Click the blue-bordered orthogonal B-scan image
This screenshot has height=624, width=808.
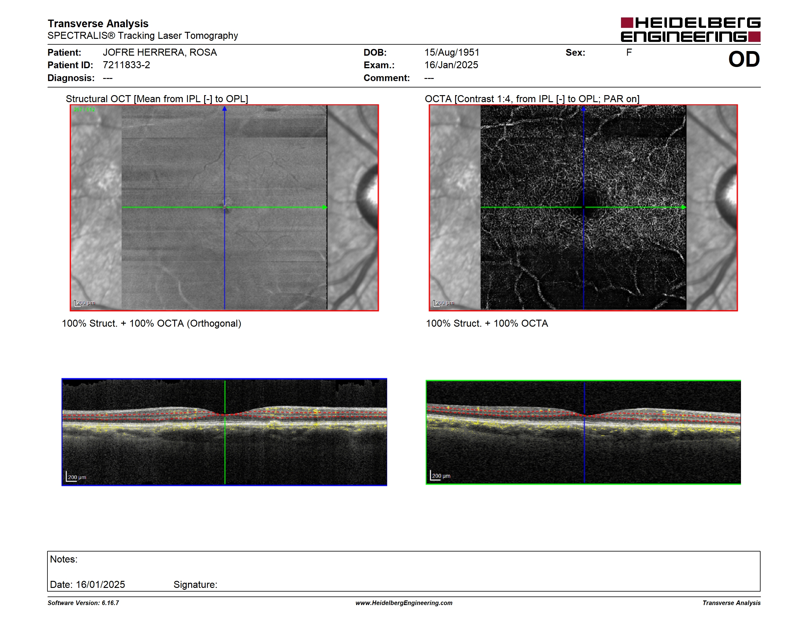point(224,432)
